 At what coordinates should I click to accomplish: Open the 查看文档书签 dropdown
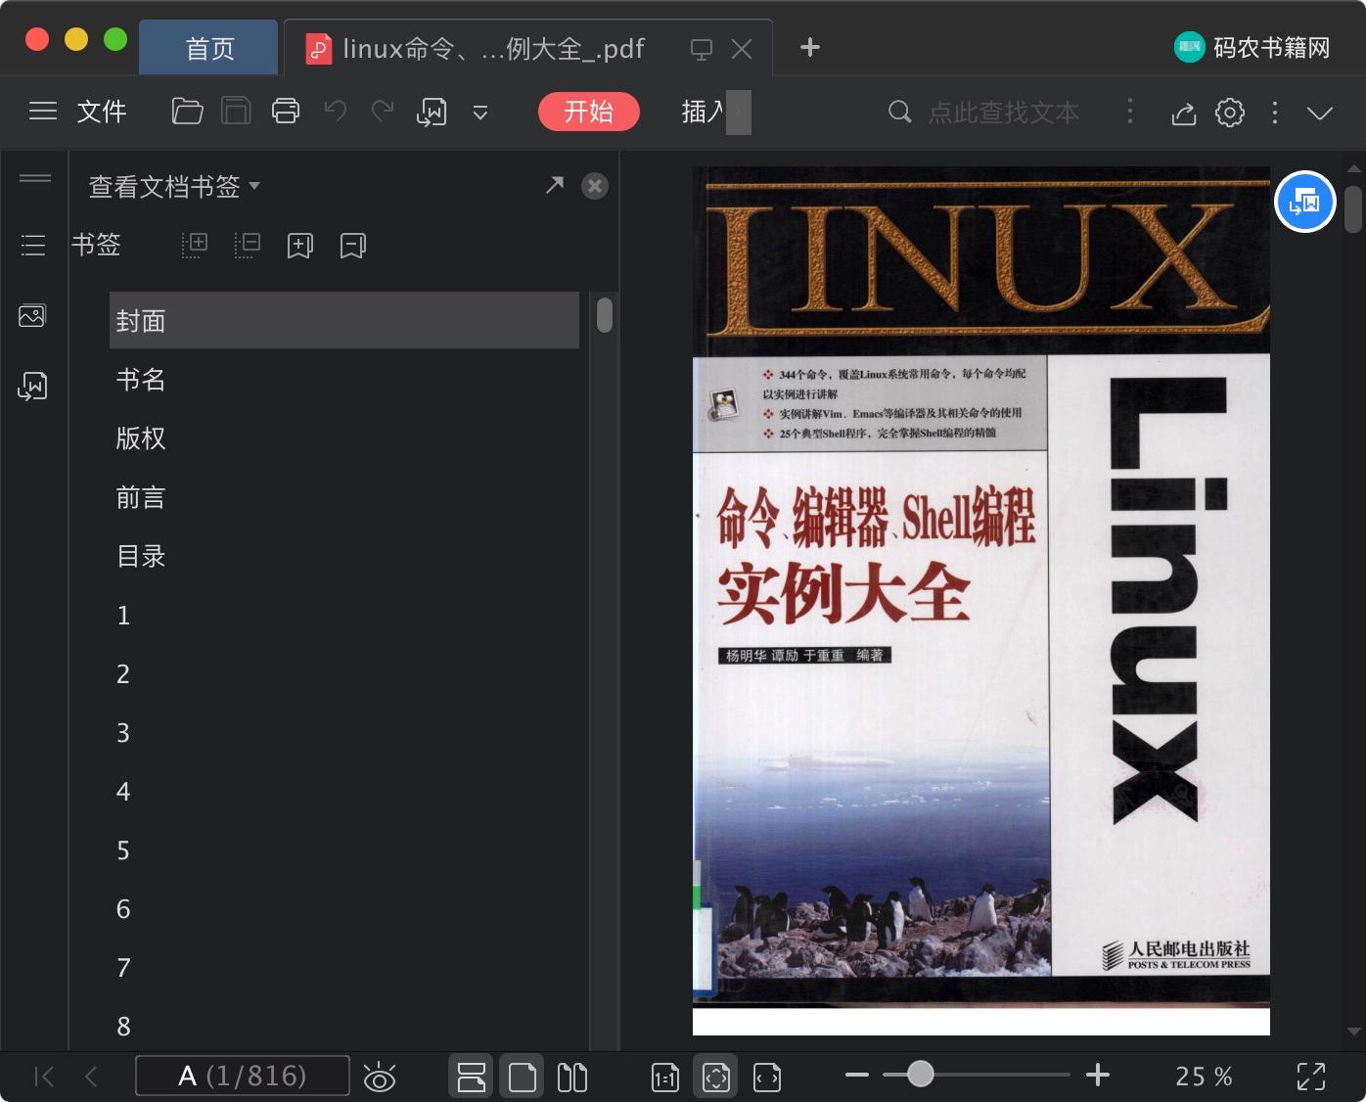[x=174, y=186]
